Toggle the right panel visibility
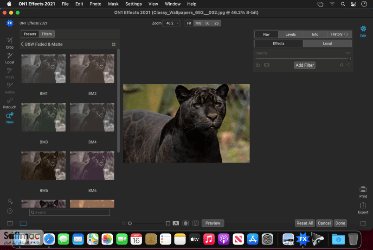The width and height of the screenshot is (373, 250). [x=363, y=223]
